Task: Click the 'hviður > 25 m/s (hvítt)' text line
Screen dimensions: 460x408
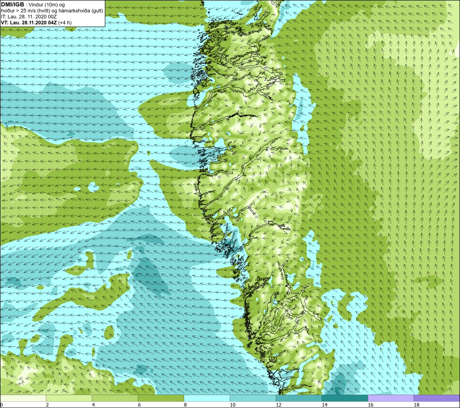Action: pos(52,11)
